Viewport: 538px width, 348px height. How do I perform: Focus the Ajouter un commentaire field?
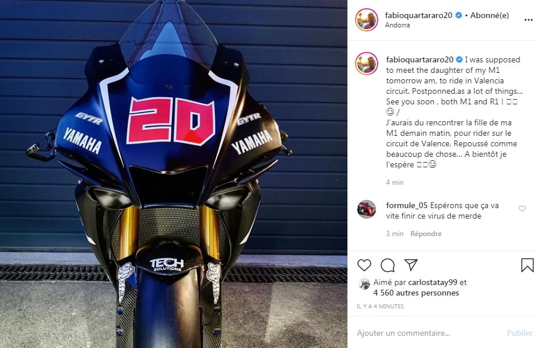tap(429, 333)
